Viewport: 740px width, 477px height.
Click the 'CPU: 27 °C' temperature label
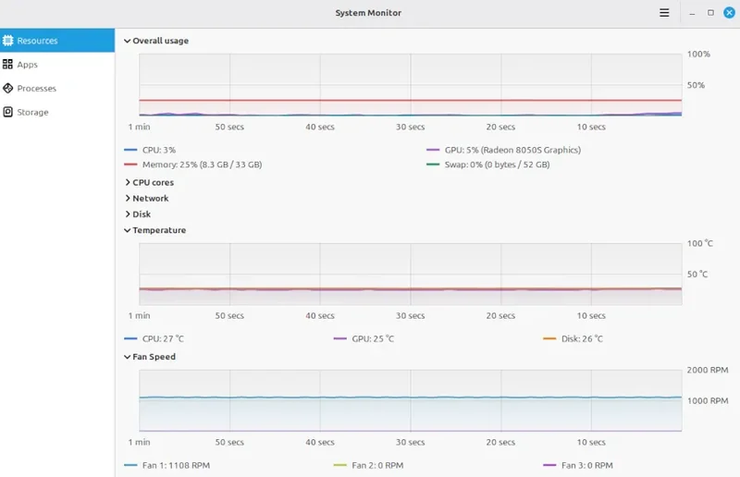pos(164,338)
